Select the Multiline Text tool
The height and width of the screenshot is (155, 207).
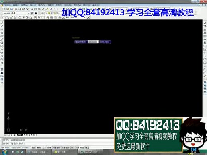[2, 83]
